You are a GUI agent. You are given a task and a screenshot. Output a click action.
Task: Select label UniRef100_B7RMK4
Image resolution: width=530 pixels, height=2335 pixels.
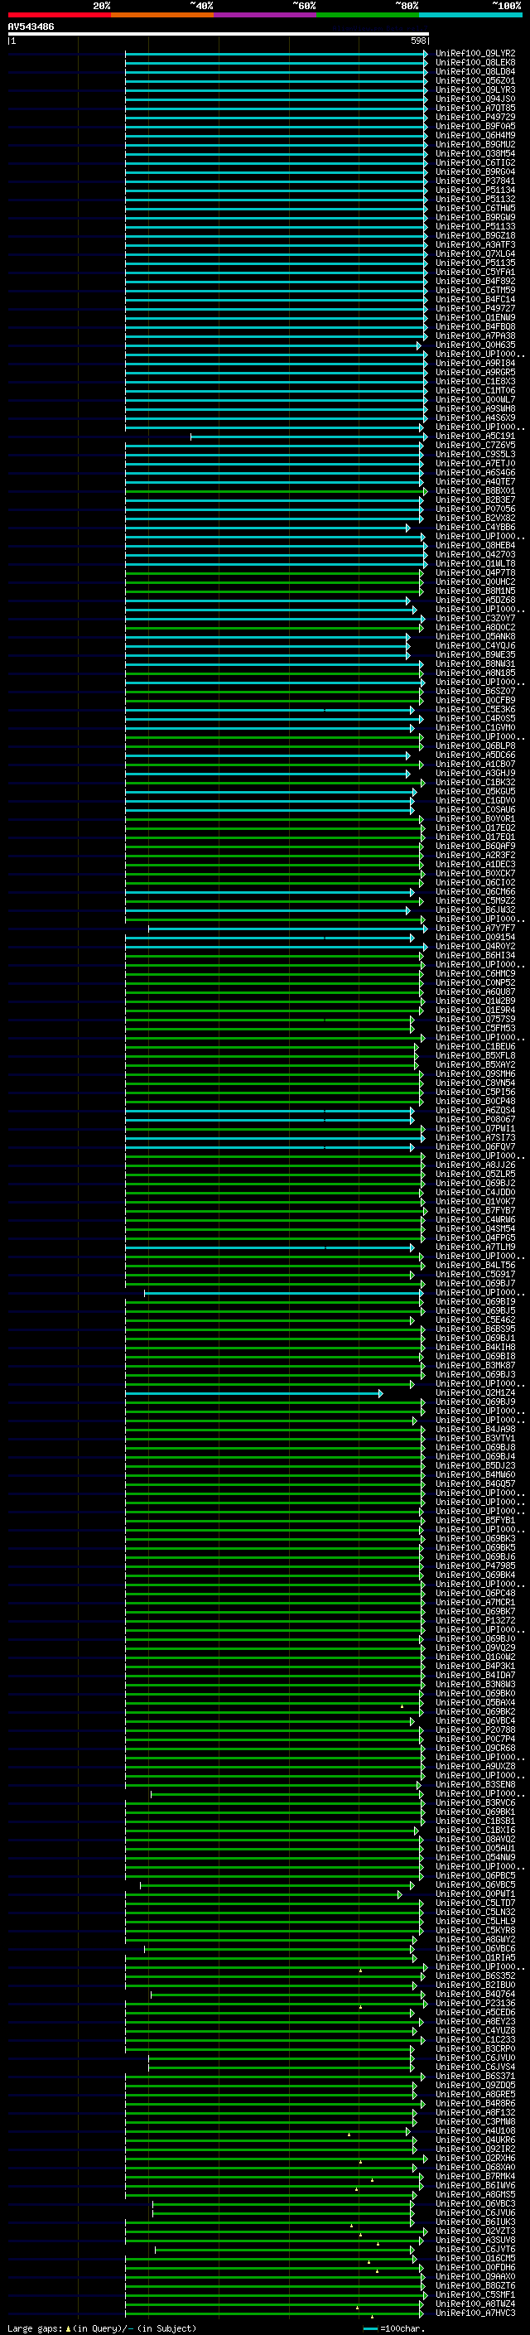(475, 2176)
